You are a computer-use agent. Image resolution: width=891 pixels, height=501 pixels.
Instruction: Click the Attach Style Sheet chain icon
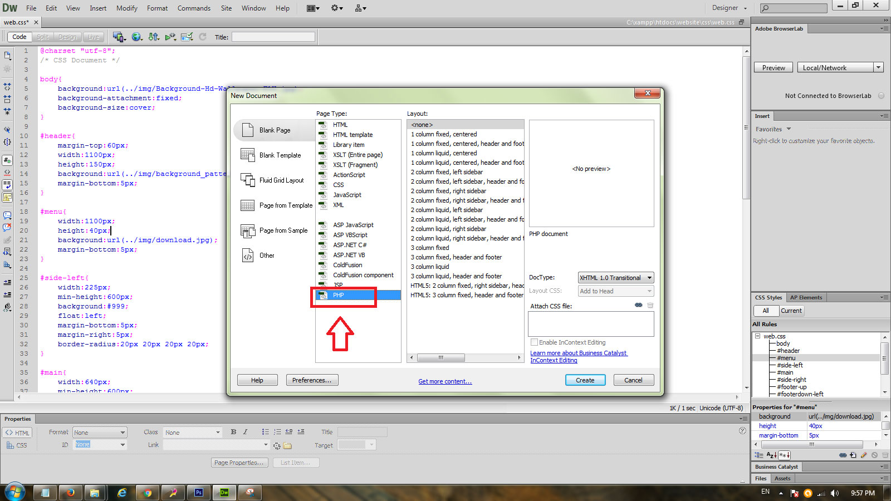click(x=843, y=455)
